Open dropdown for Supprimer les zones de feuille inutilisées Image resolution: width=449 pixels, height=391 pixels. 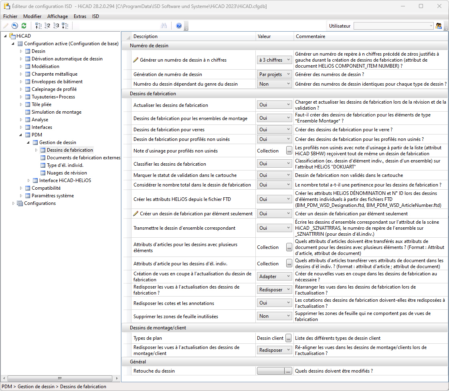pyautogui.click(x=274, y=316)
